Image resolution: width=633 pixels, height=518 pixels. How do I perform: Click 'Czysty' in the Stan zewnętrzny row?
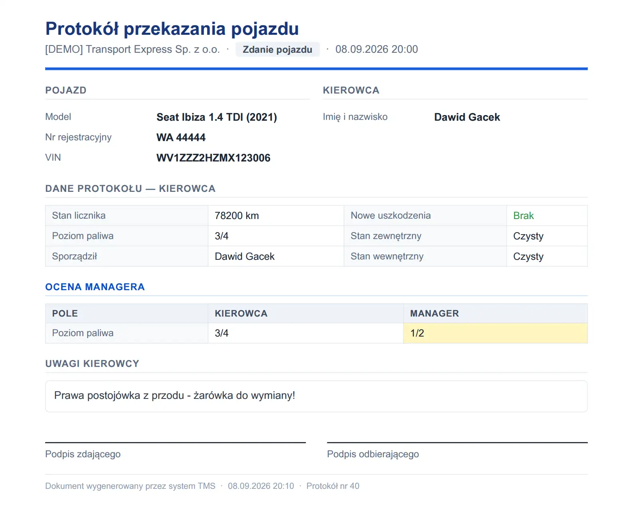pos(528,236)
